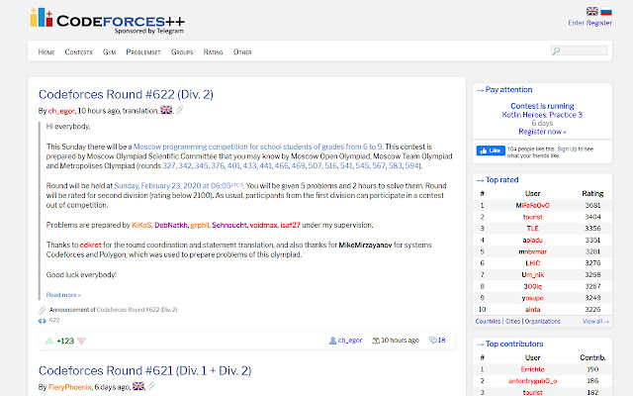Open FieryPhoenix author profile

pyautogui.click(x=70, y=387)
